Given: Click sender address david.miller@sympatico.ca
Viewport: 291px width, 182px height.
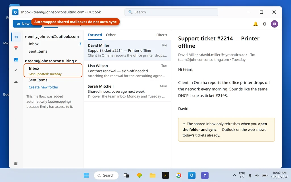Looking at the screenshot, I should point(223,55).
